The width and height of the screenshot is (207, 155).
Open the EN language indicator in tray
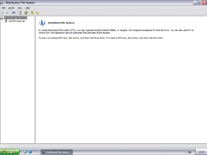tap(190, 152)
